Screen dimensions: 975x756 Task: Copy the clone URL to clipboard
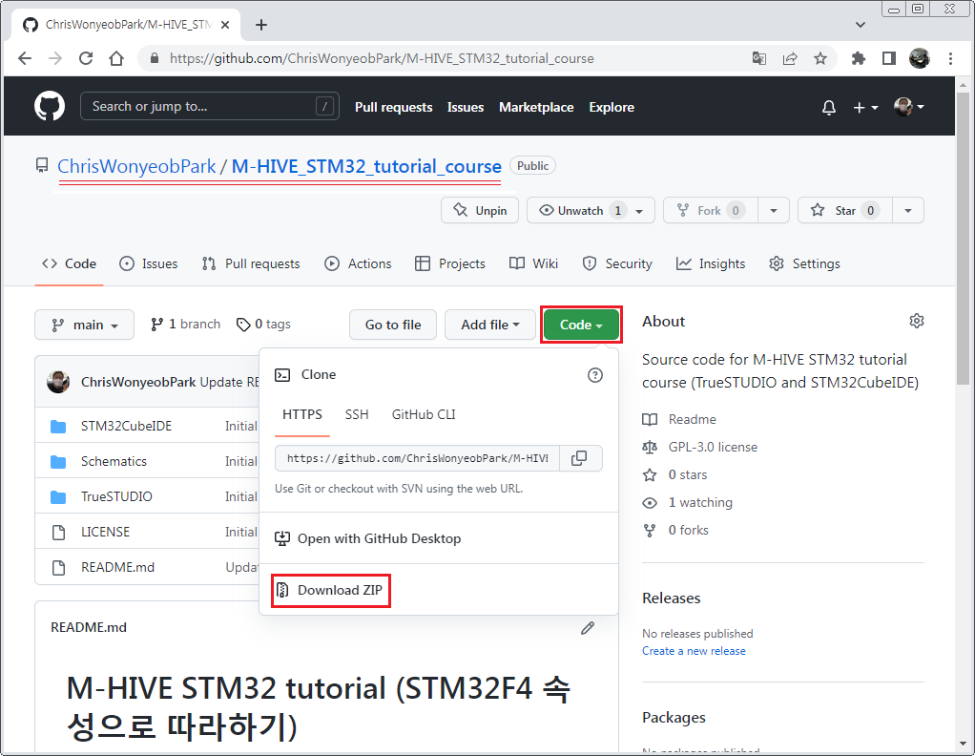click(579, 458)
